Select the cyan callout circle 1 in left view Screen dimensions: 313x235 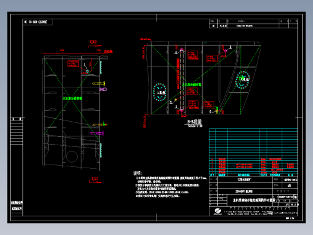[x=87, y=71]
